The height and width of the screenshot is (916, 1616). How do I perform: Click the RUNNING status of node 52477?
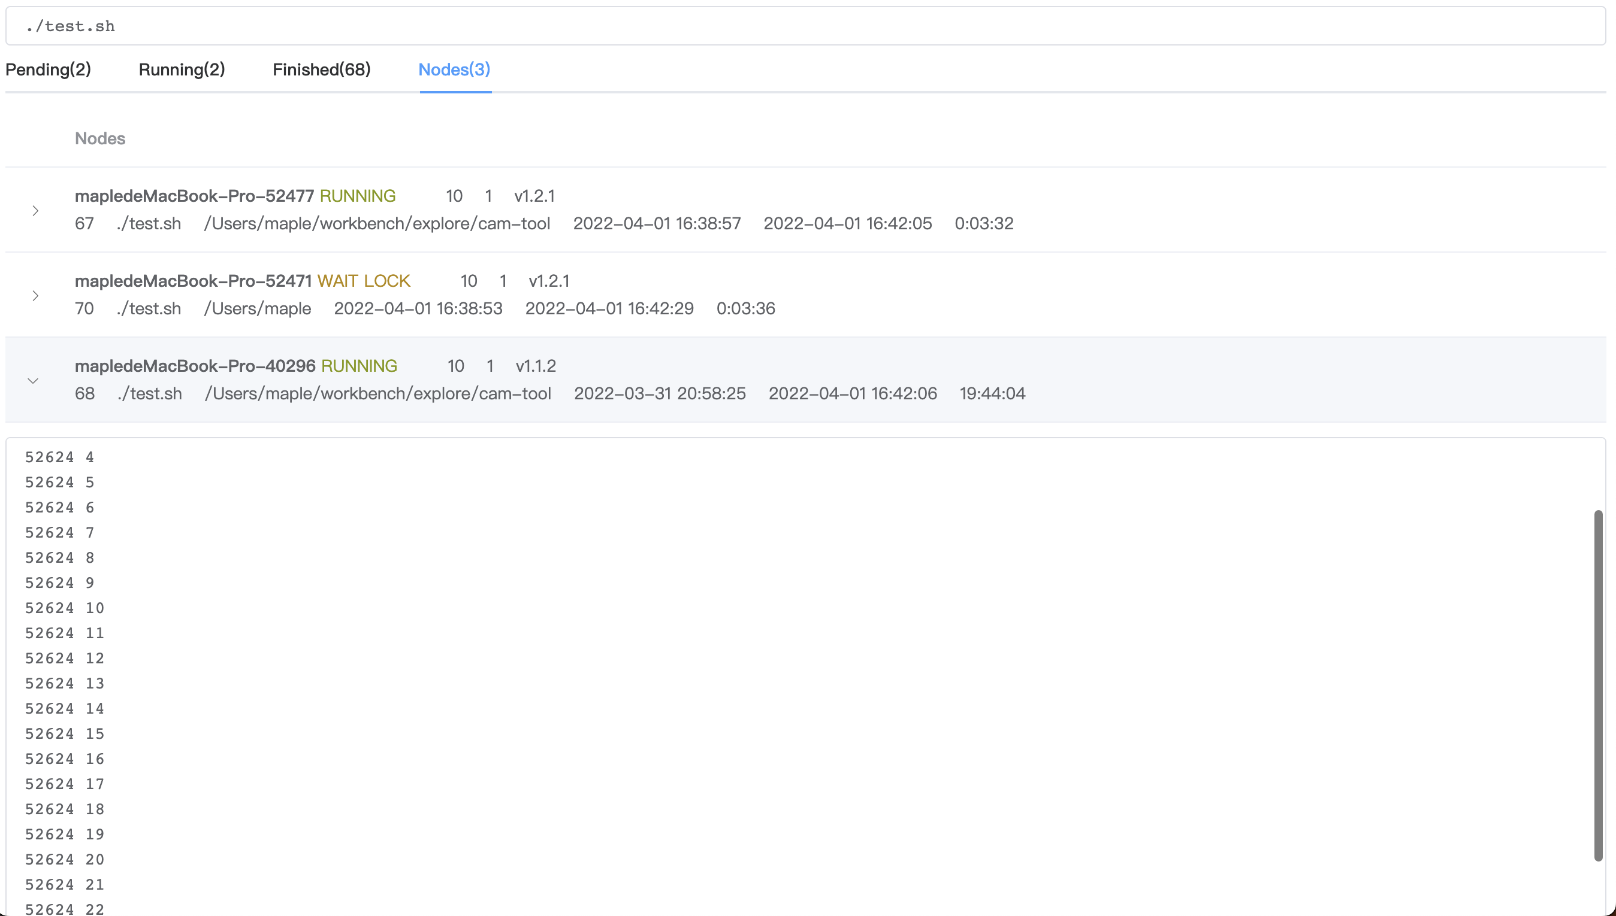pyautogui.click(x=358, y=196)
